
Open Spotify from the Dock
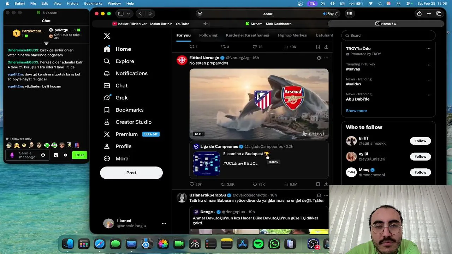(258, 244)
